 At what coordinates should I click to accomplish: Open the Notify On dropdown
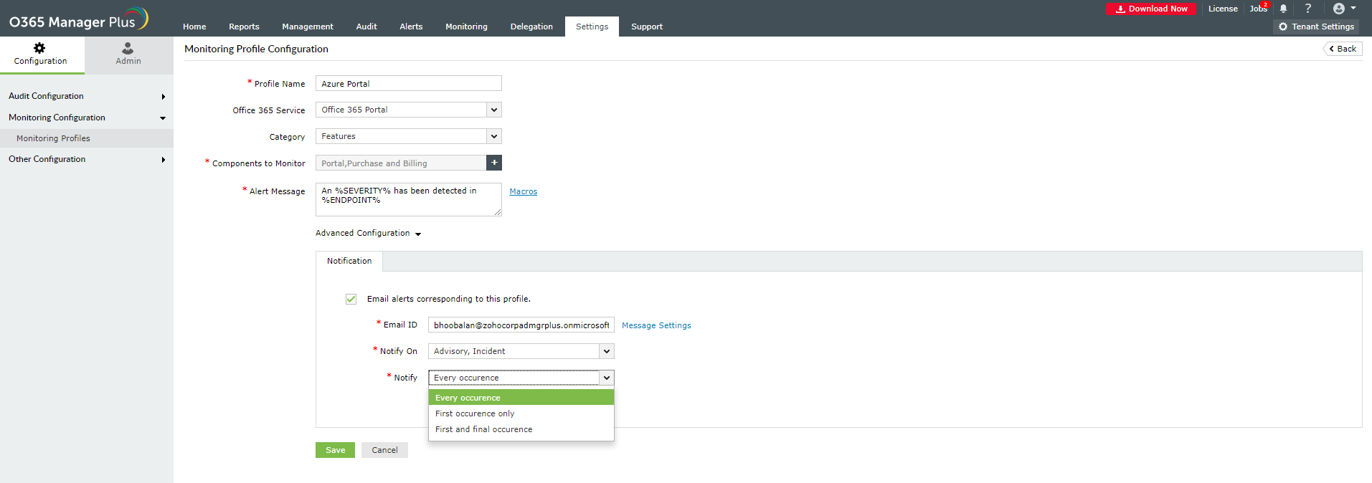coord(521,351)
